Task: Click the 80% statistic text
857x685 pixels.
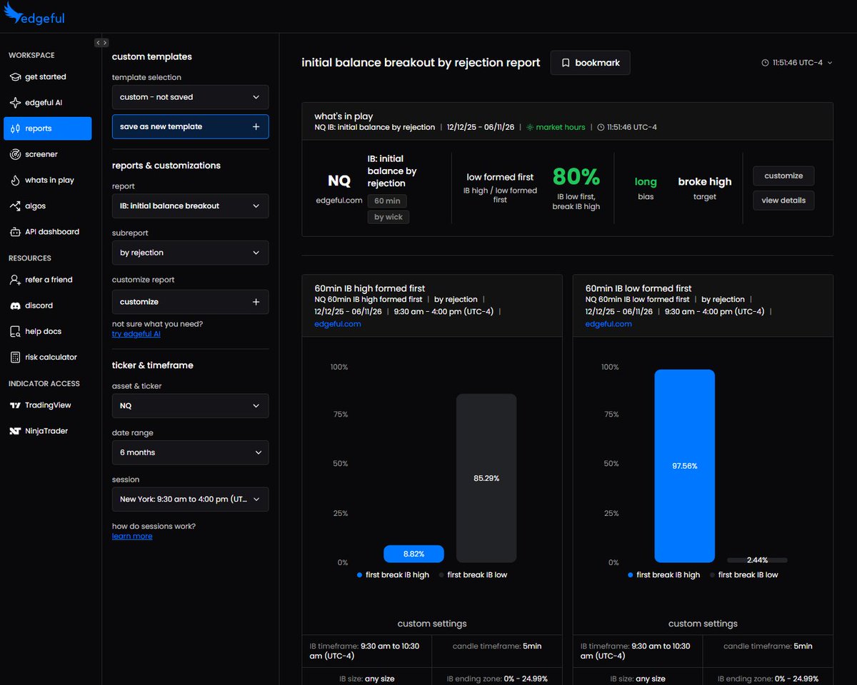Action: click(576, 176)
